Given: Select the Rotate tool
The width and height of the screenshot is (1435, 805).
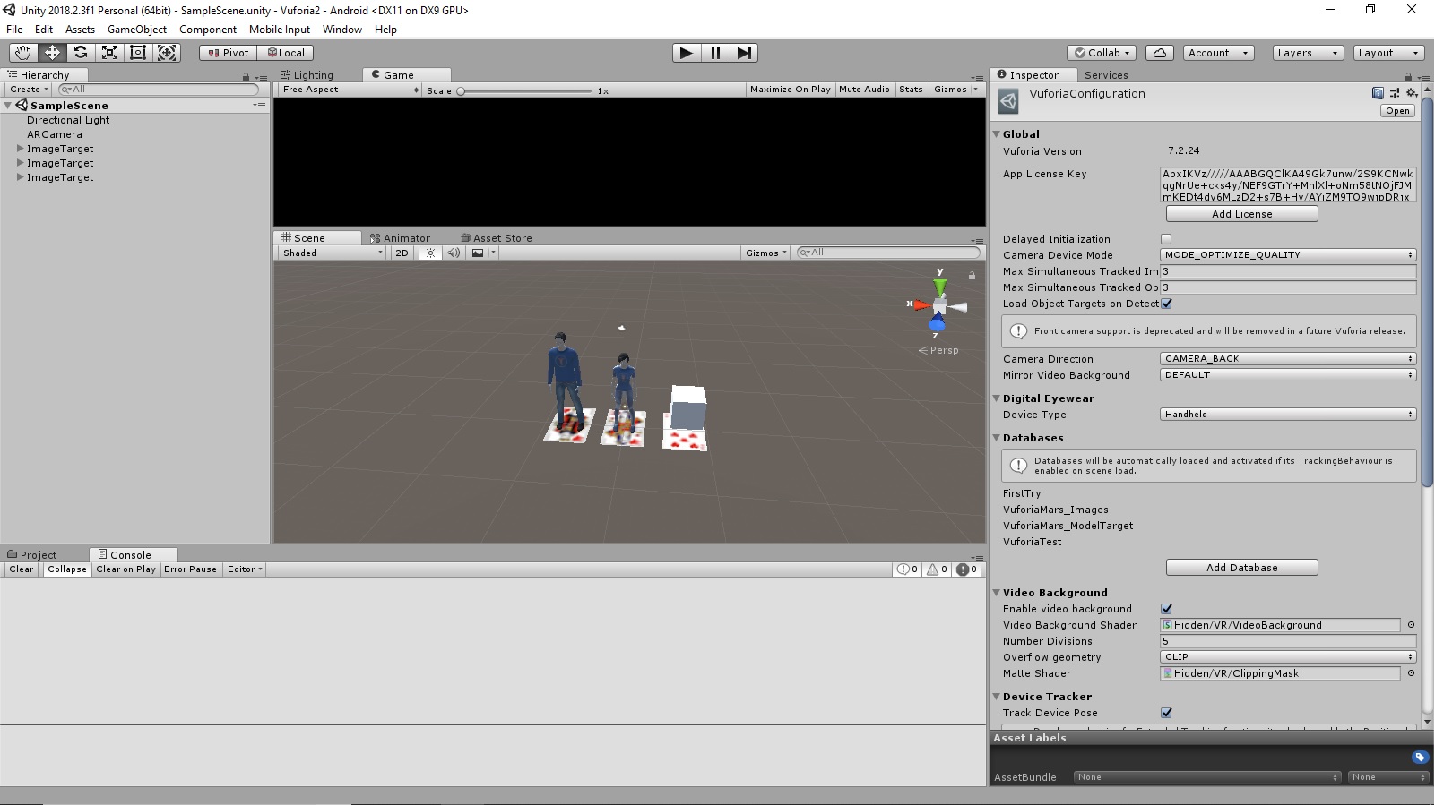Looking at the screenshot, I should 81,53.
